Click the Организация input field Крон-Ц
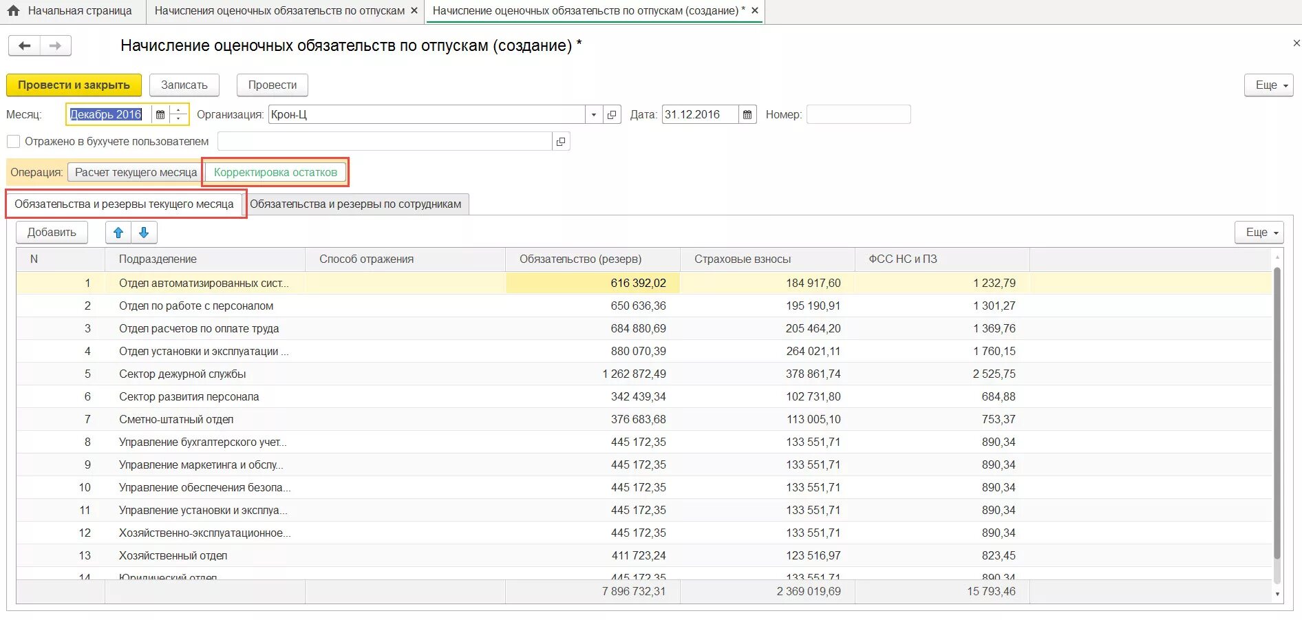This screenshot has height=620, width=1302. 427,115
